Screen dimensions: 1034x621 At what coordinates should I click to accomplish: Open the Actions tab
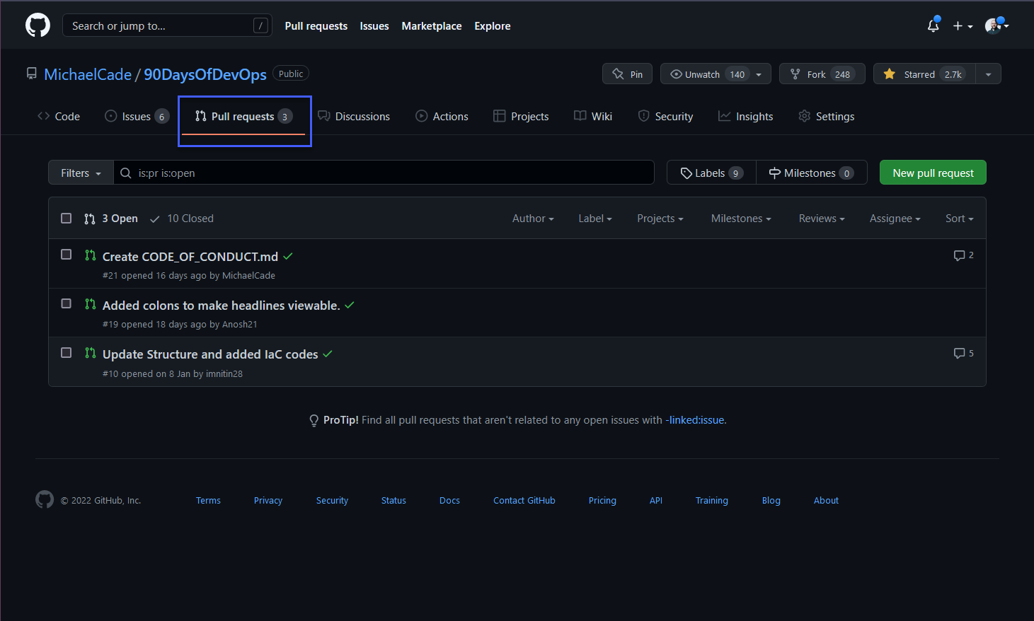coord(442,115)
